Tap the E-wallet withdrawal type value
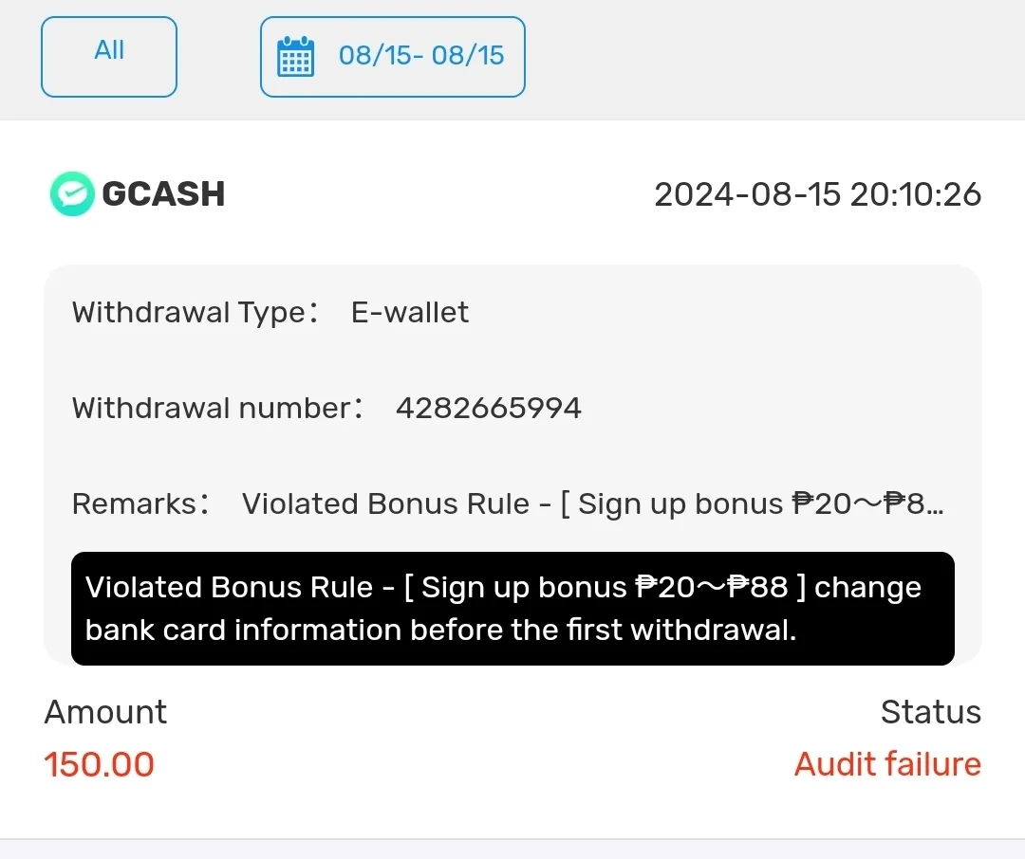Viewport: 1025px width, 859px height. 410,312
